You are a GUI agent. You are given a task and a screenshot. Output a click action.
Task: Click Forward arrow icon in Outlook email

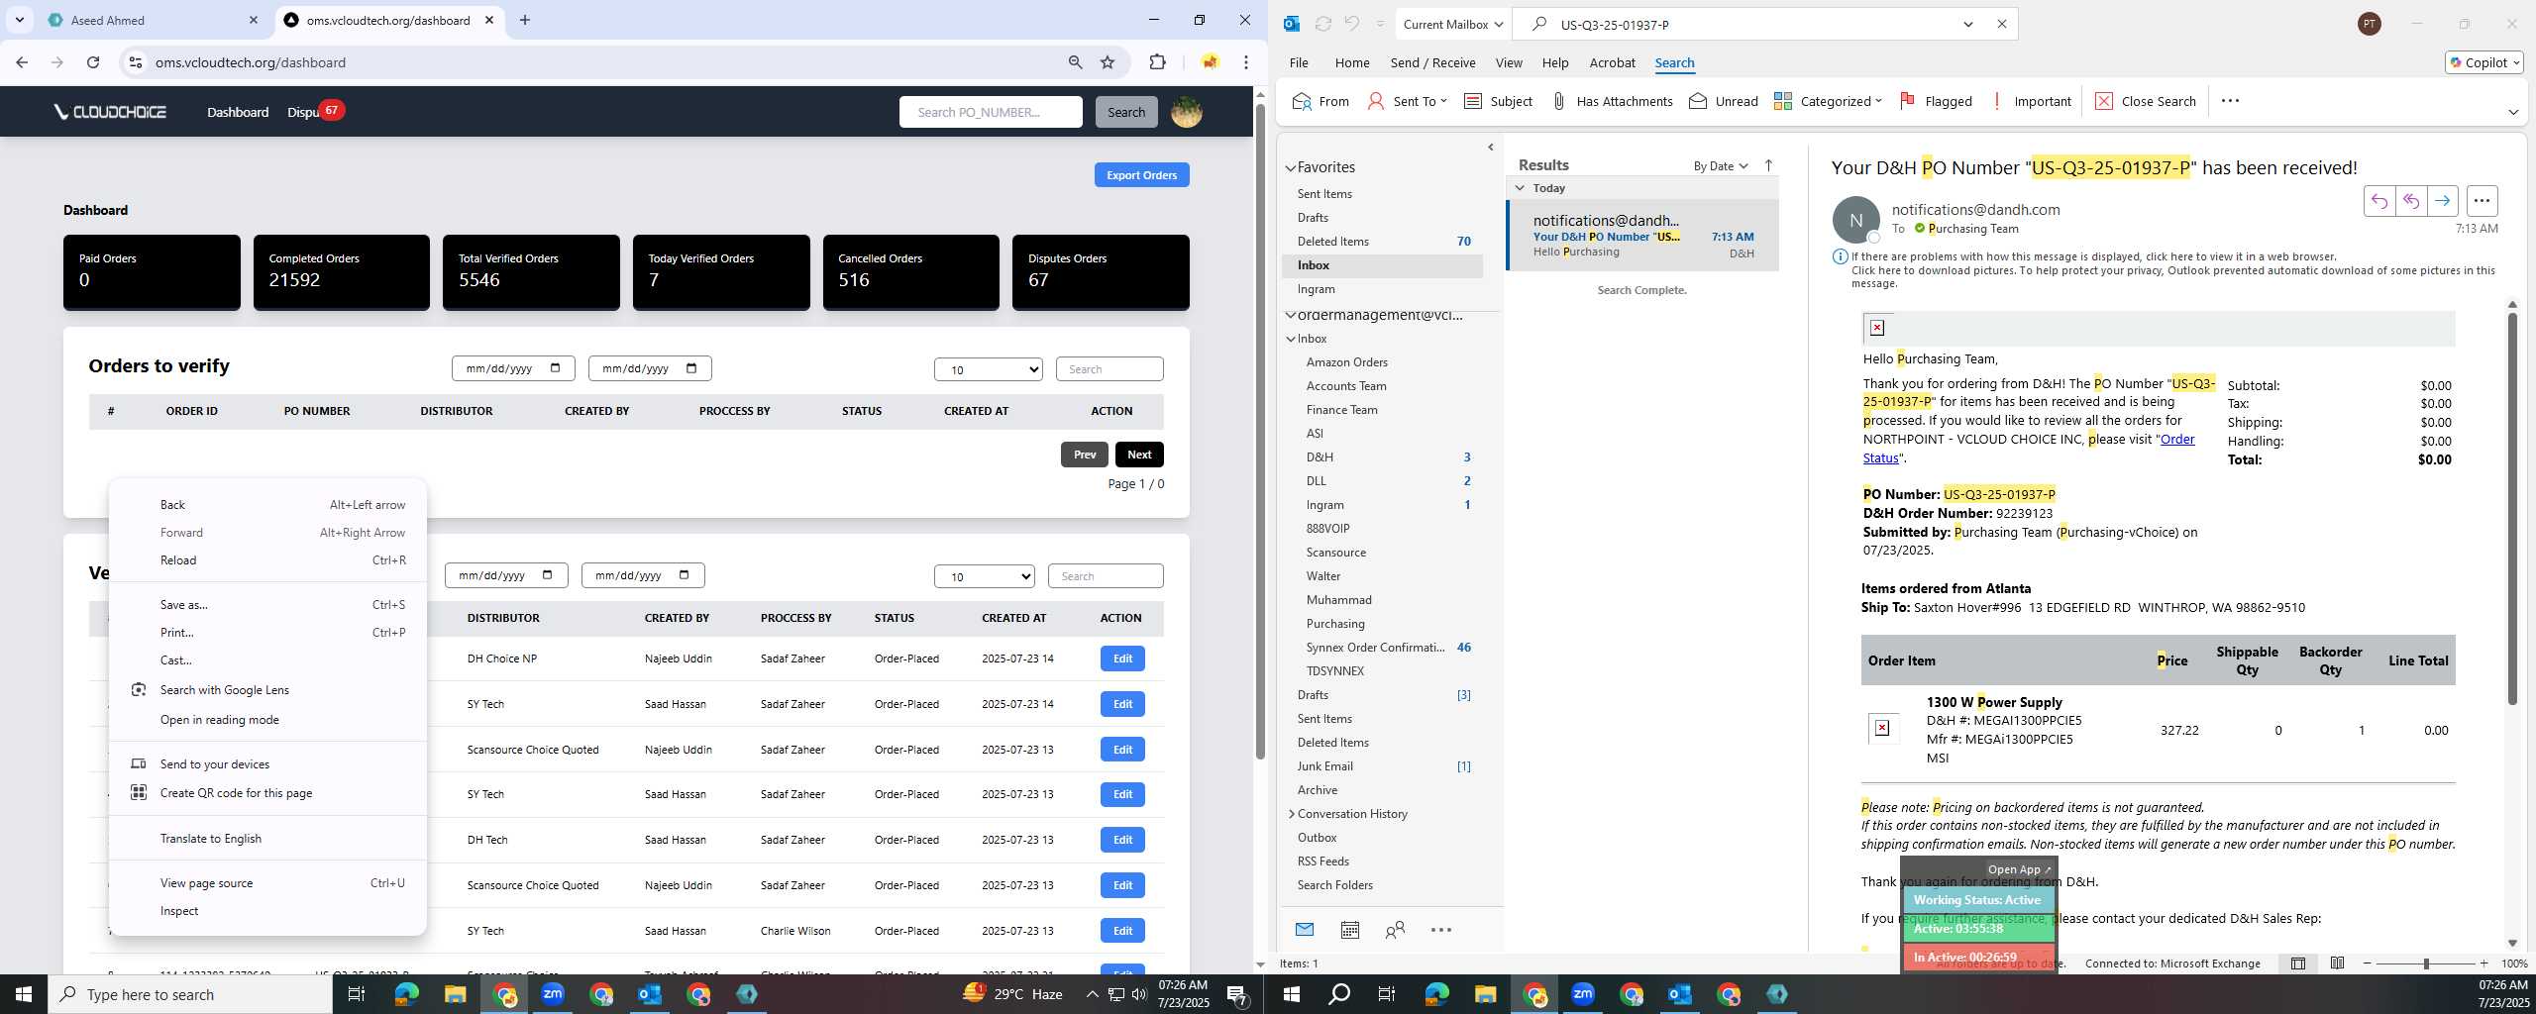pyautogui.click(x=2443, y=201)
